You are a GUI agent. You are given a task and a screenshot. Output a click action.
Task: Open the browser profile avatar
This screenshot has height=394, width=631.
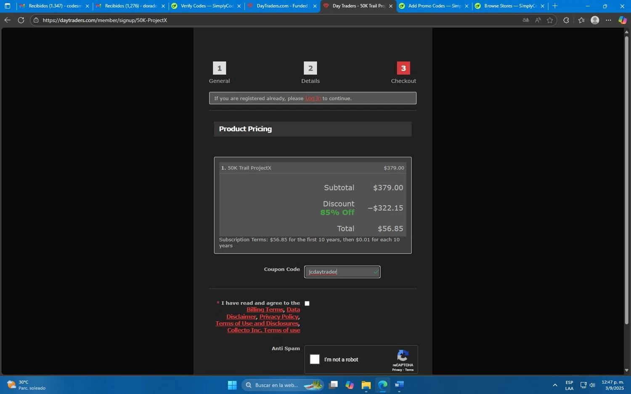tap(595, 20)
